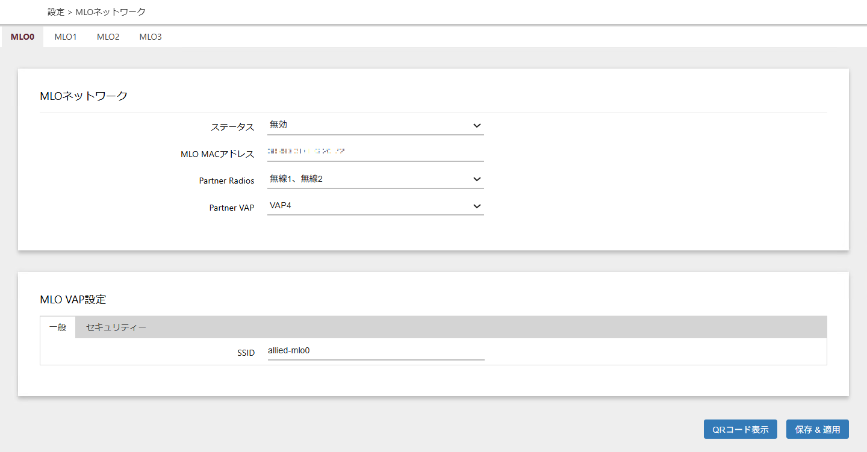Open the ステータス dropdown showing 無効
The image size is (867, 452).
375,125
